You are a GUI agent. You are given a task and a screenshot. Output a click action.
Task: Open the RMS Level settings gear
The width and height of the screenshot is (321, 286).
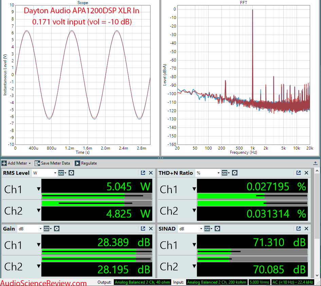coord(71,173)
